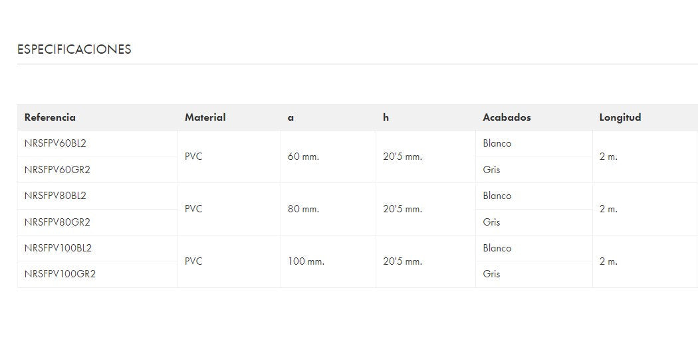Click the 80 mm. width cell

point(303,209)
